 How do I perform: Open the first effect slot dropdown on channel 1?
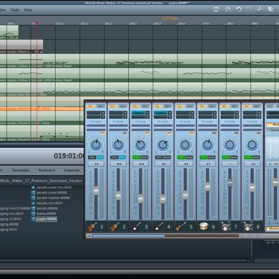[x=103, y=113]
